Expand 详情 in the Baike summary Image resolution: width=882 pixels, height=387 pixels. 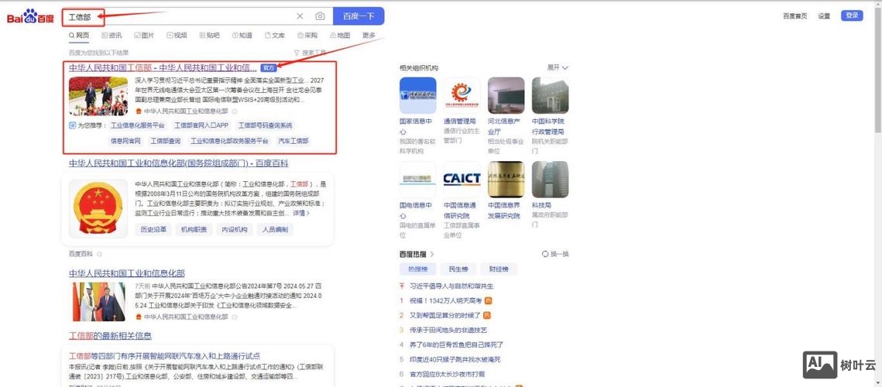(301, 214)
